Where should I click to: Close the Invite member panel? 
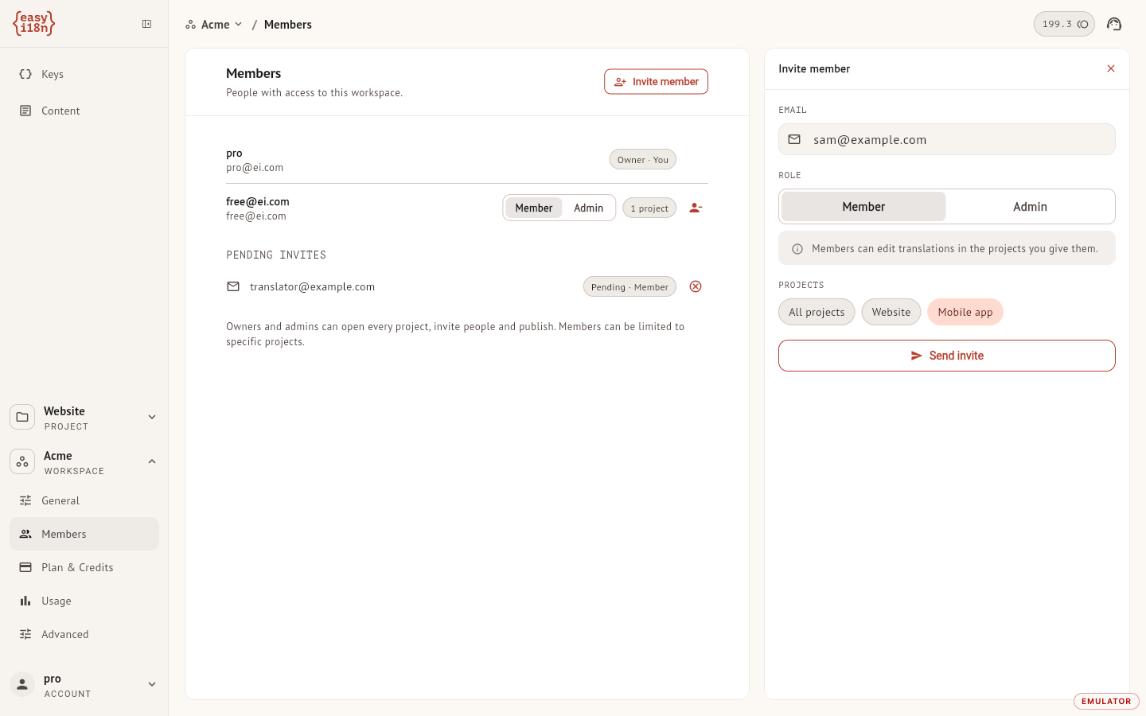[1111, 68]
